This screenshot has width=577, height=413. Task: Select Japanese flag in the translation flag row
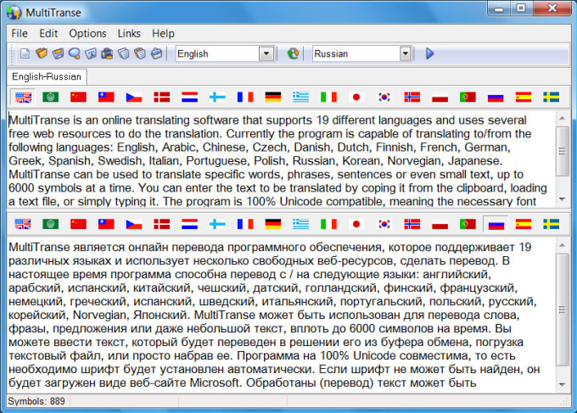(x=356, y=224)
